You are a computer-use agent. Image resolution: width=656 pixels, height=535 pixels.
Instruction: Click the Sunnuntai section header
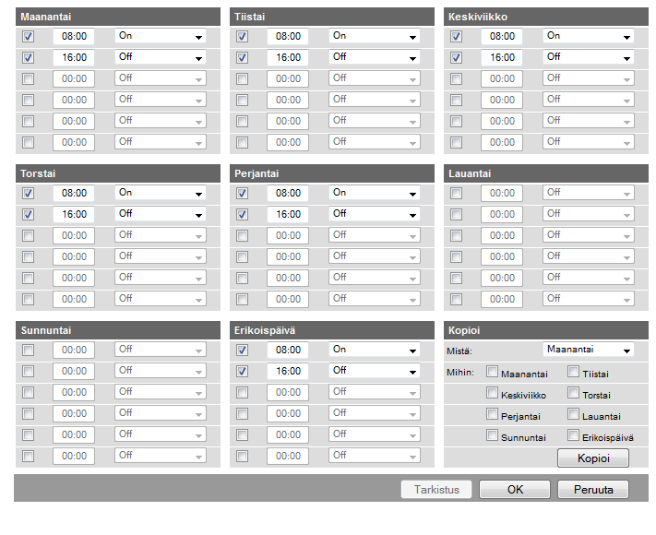[x=118, y=330]
